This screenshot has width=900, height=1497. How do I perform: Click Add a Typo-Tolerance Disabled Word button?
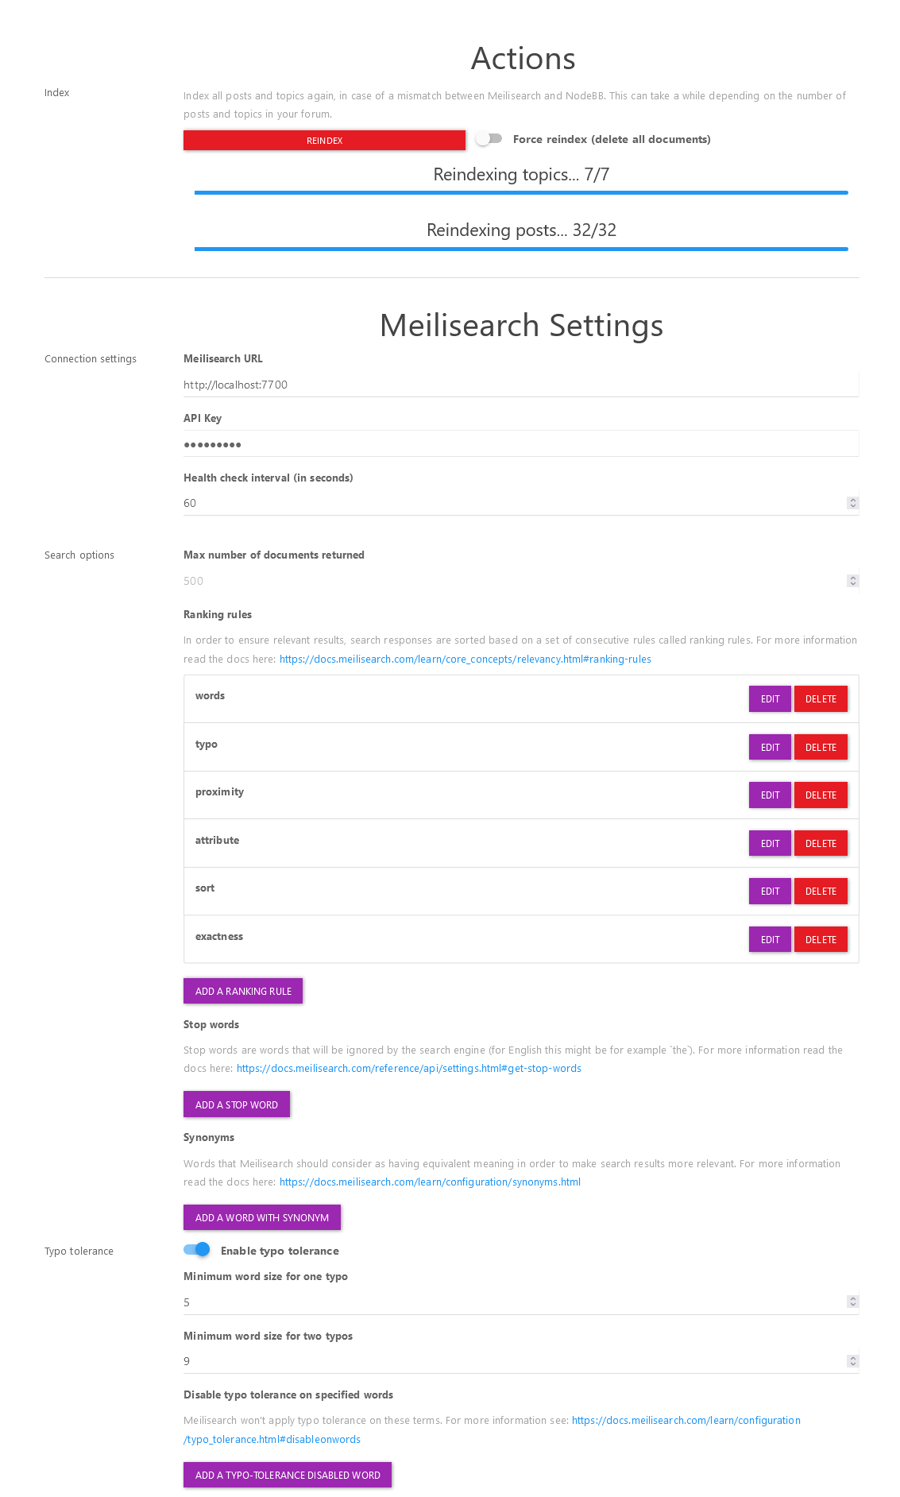click(x=288, y=1475)
